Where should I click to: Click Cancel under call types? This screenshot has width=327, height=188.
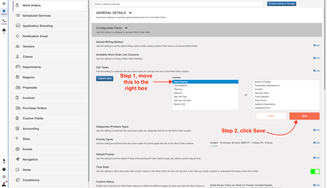point(271,116)
